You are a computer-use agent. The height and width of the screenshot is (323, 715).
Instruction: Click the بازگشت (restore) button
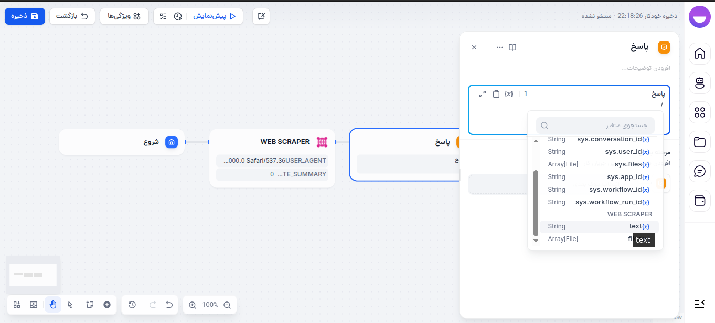(72, 16)
